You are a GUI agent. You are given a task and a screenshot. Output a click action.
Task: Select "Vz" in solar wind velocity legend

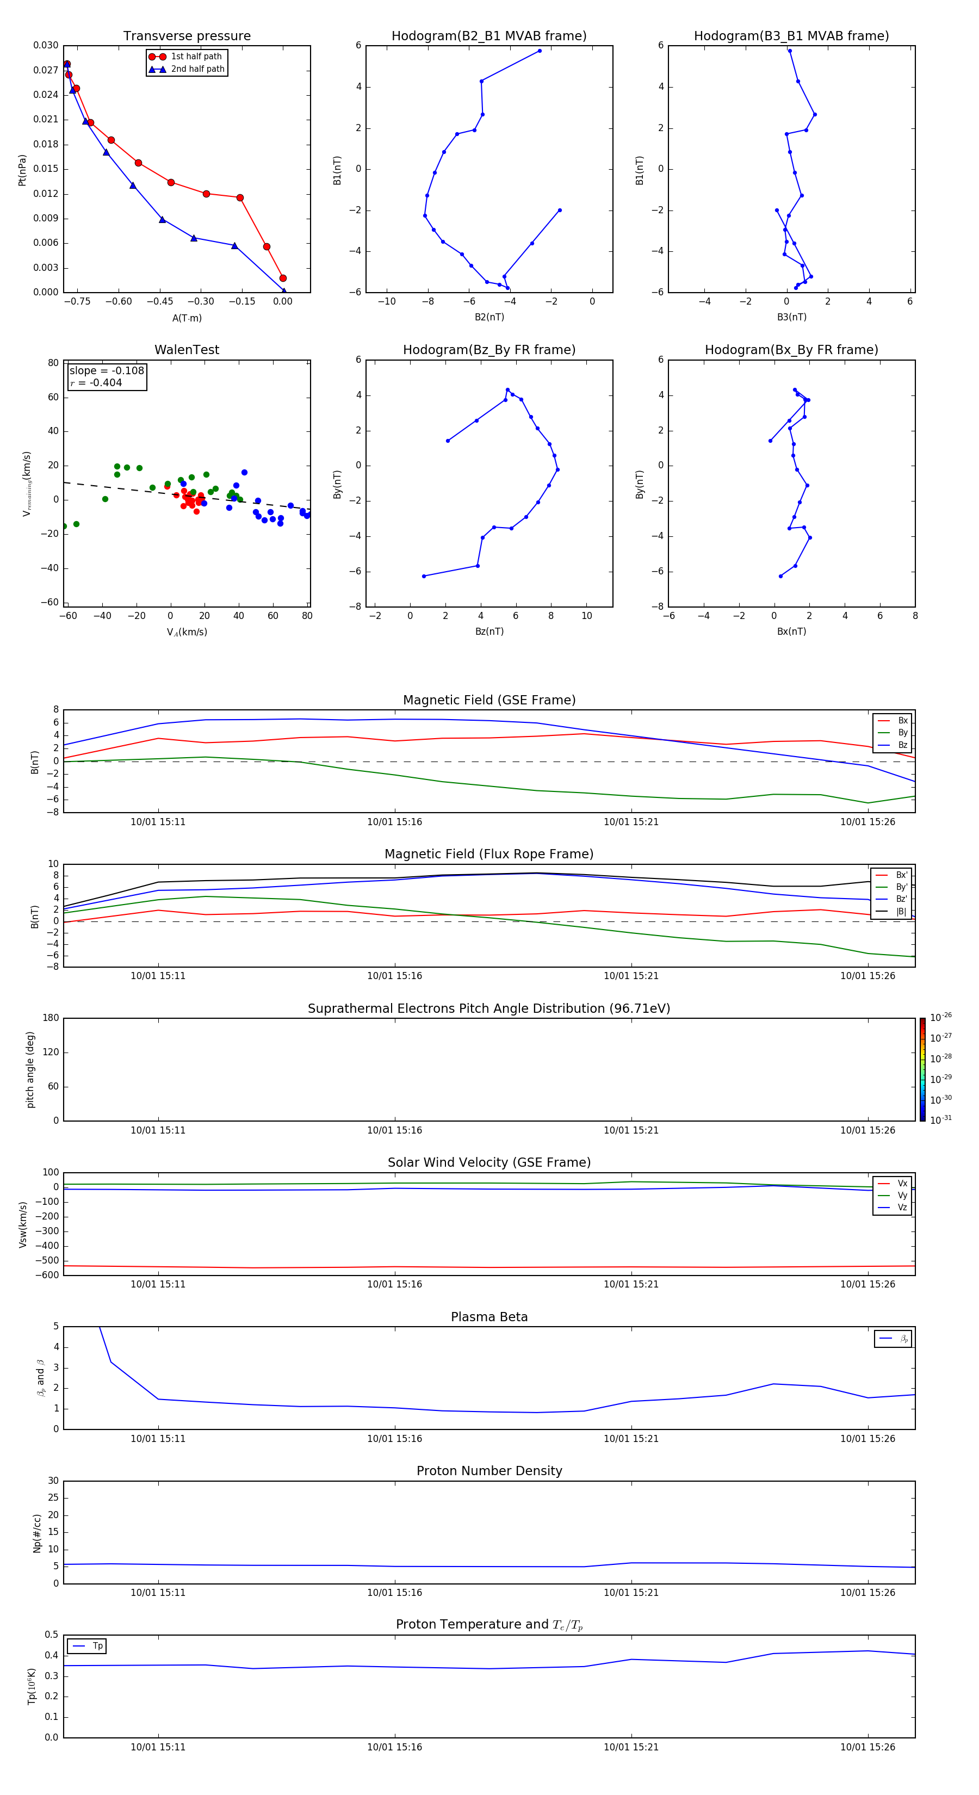click(893, 1208)
